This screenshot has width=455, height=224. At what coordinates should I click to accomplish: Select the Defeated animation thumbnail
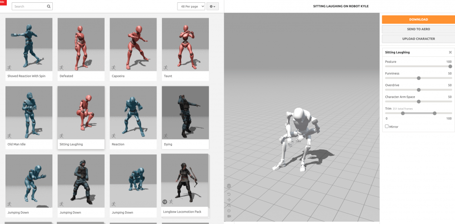point(81,45)
